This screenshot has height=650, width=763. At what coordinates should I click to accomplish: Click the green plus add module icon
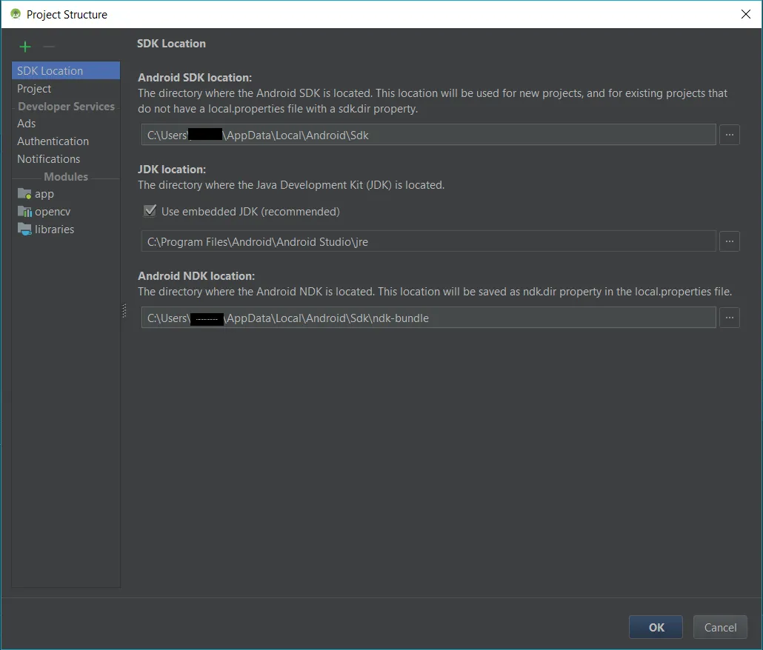tap(25, 47)
